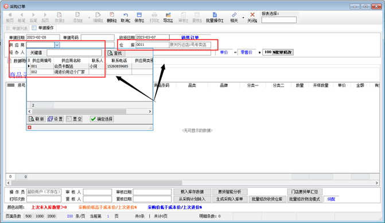
Task: Set page size to 2000
Action: pos(51,216)
